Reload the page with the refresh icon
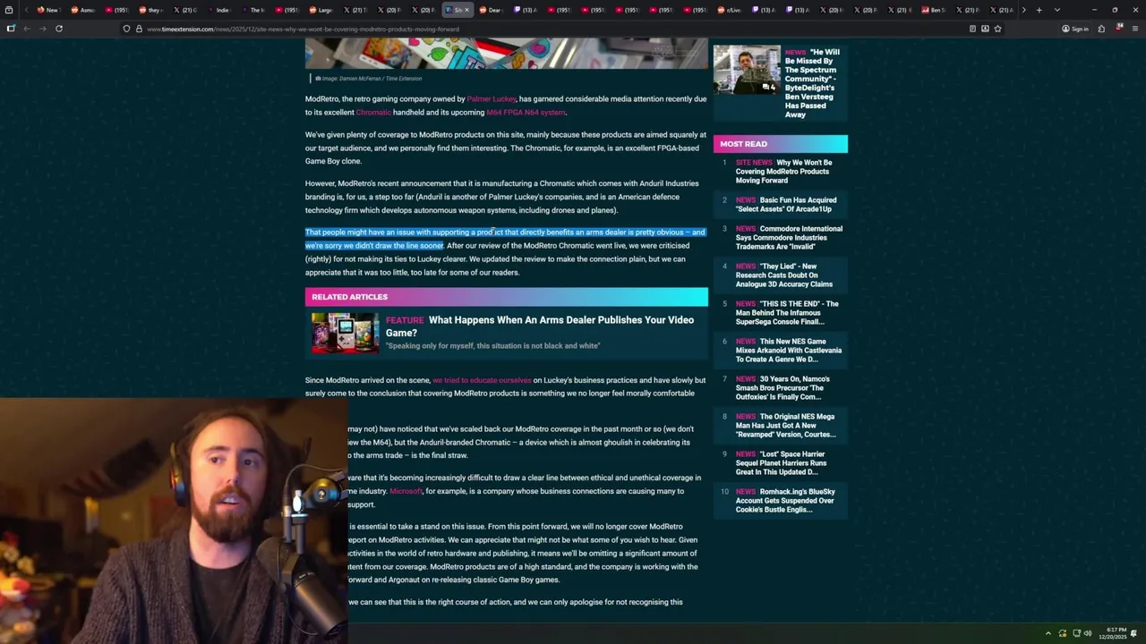Viewport: 1146px width, 644px height. (59, 29)
